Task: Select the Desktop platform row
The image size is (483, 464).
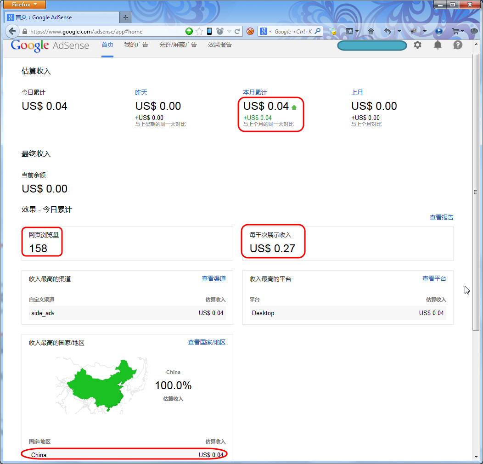Action: (348, 313)
